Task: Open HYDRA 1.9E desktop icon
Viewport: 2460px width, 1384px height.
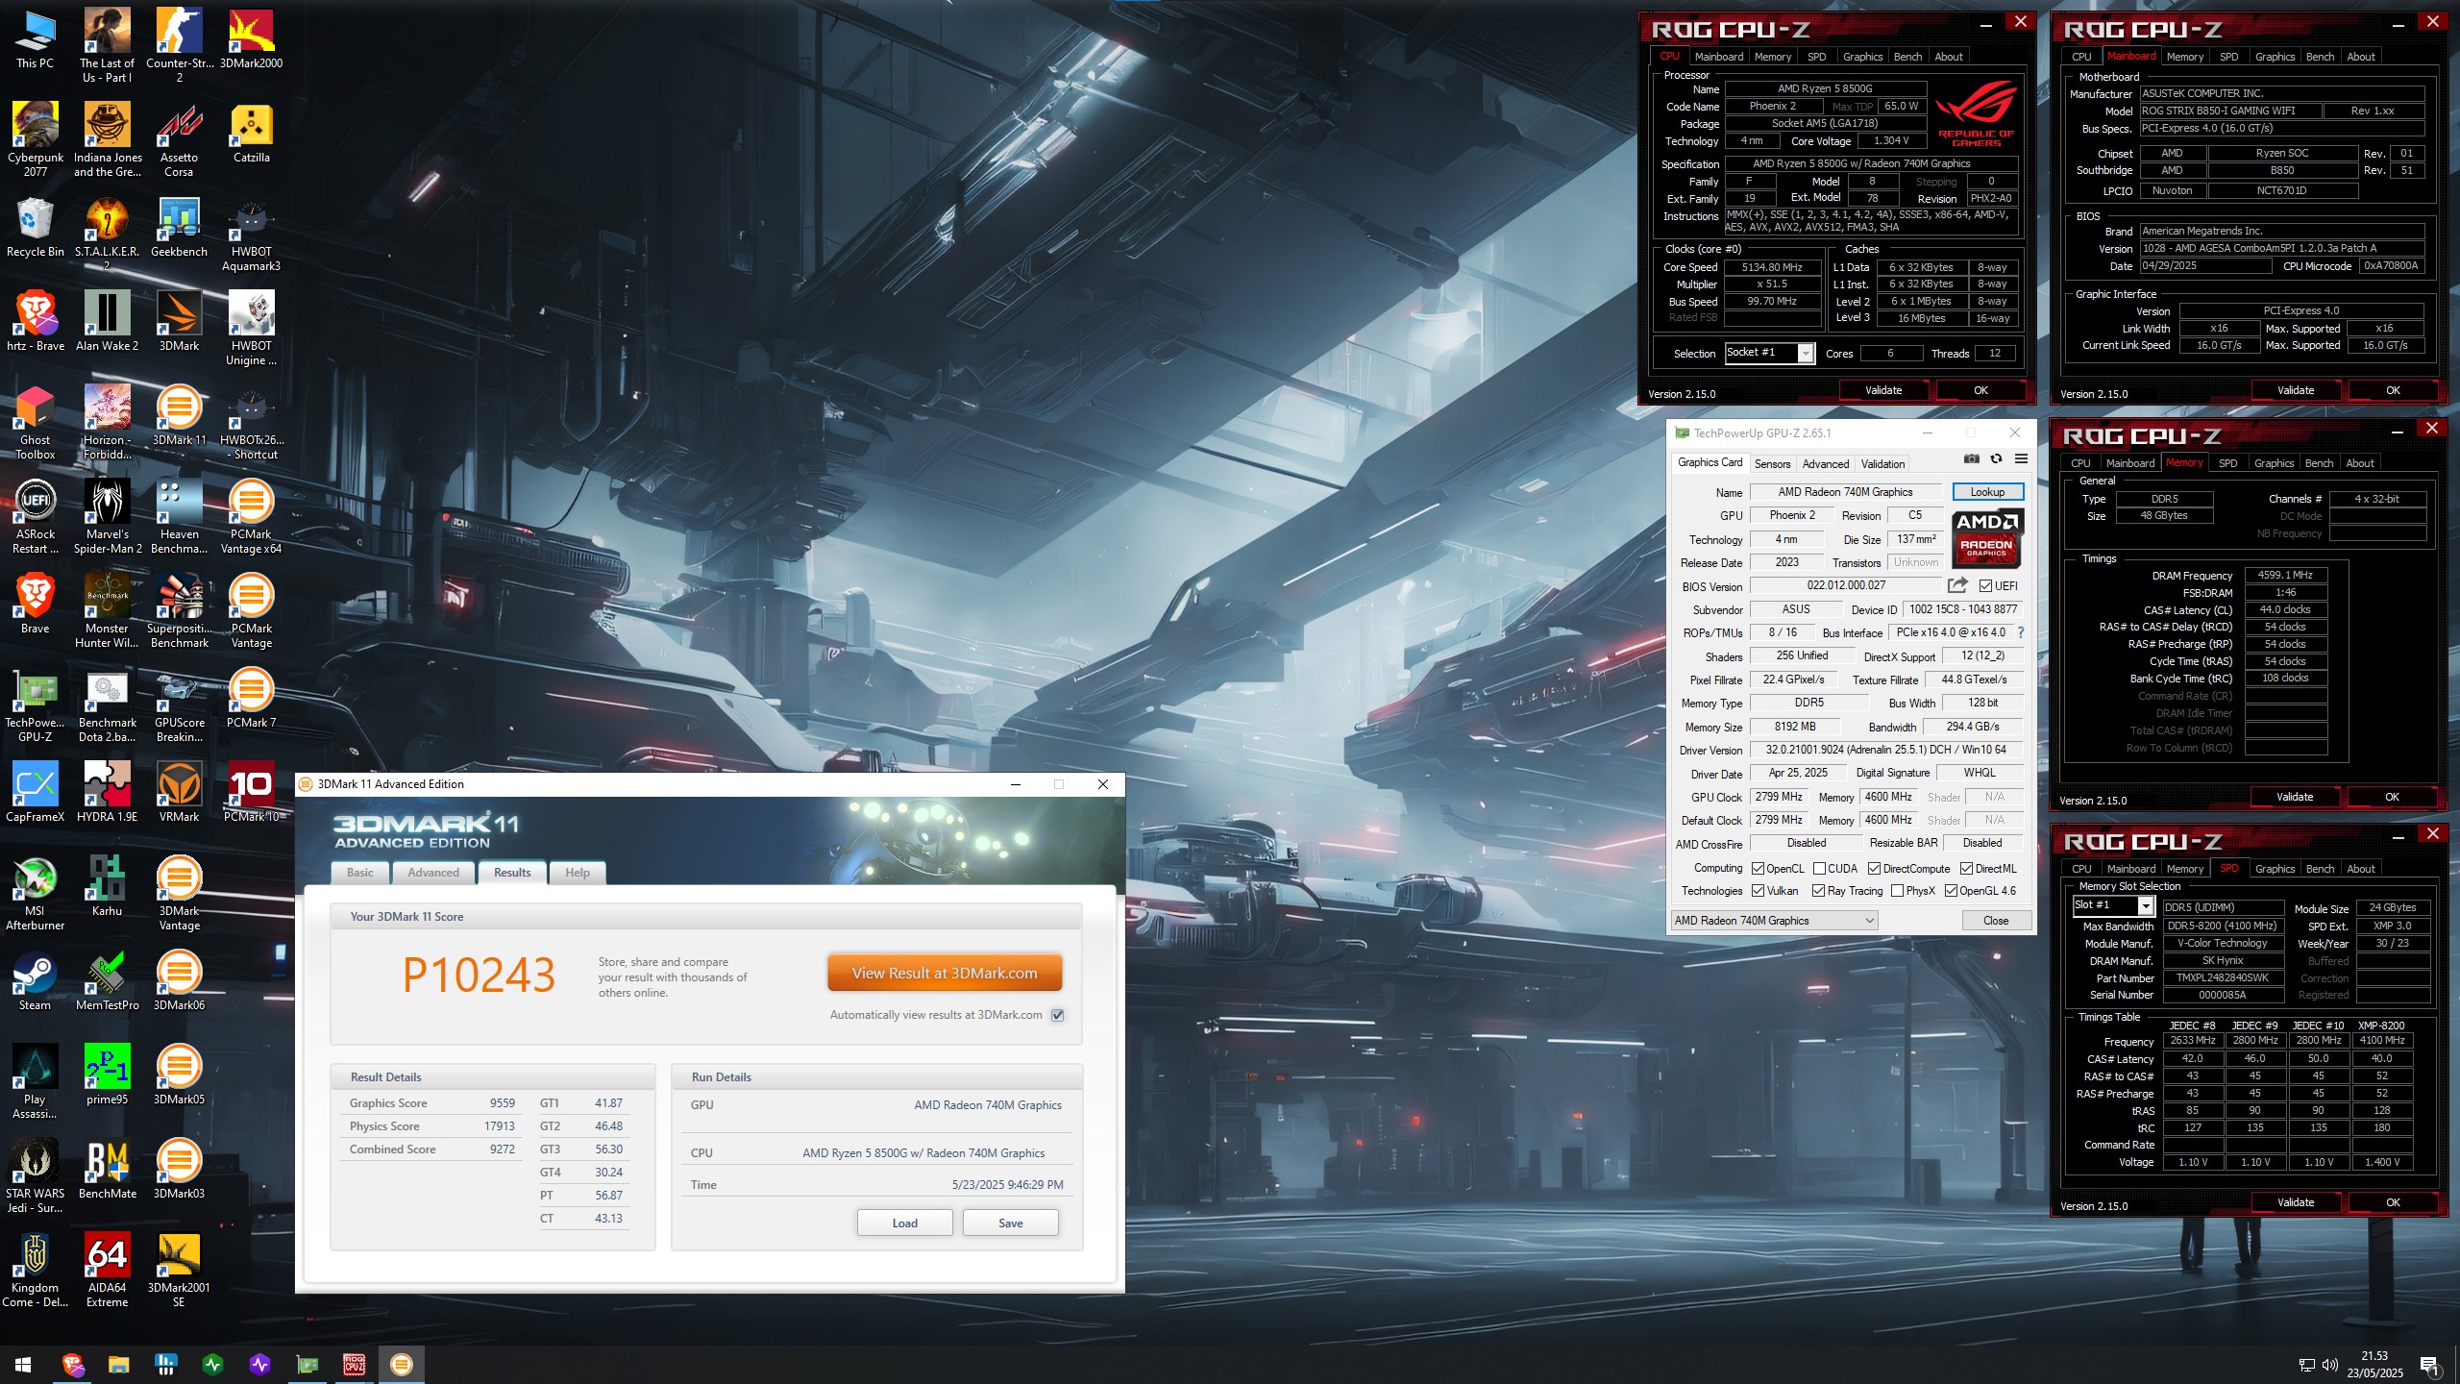Action: coord(107,792)
